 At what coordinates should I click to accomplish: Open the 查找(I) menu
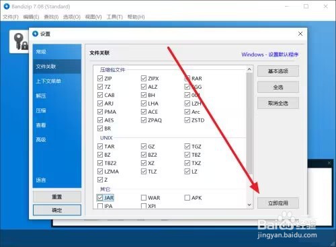(51, 17)
